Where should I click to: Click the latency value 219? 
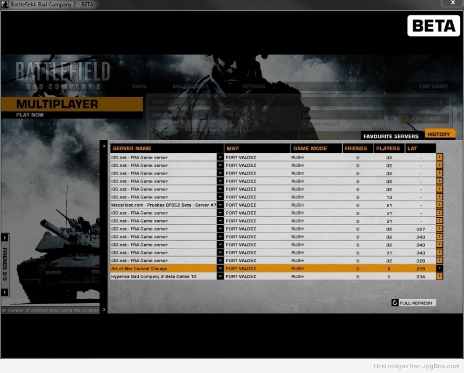[421, 268]
